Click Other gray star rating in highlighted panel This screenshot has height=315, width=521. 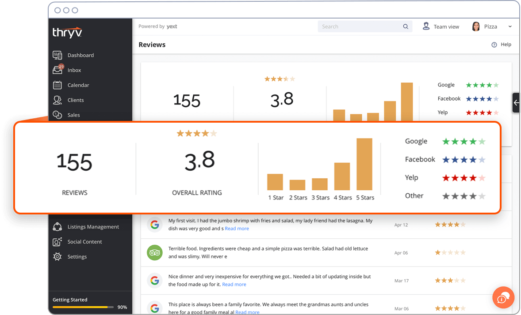tap(464, 196)
